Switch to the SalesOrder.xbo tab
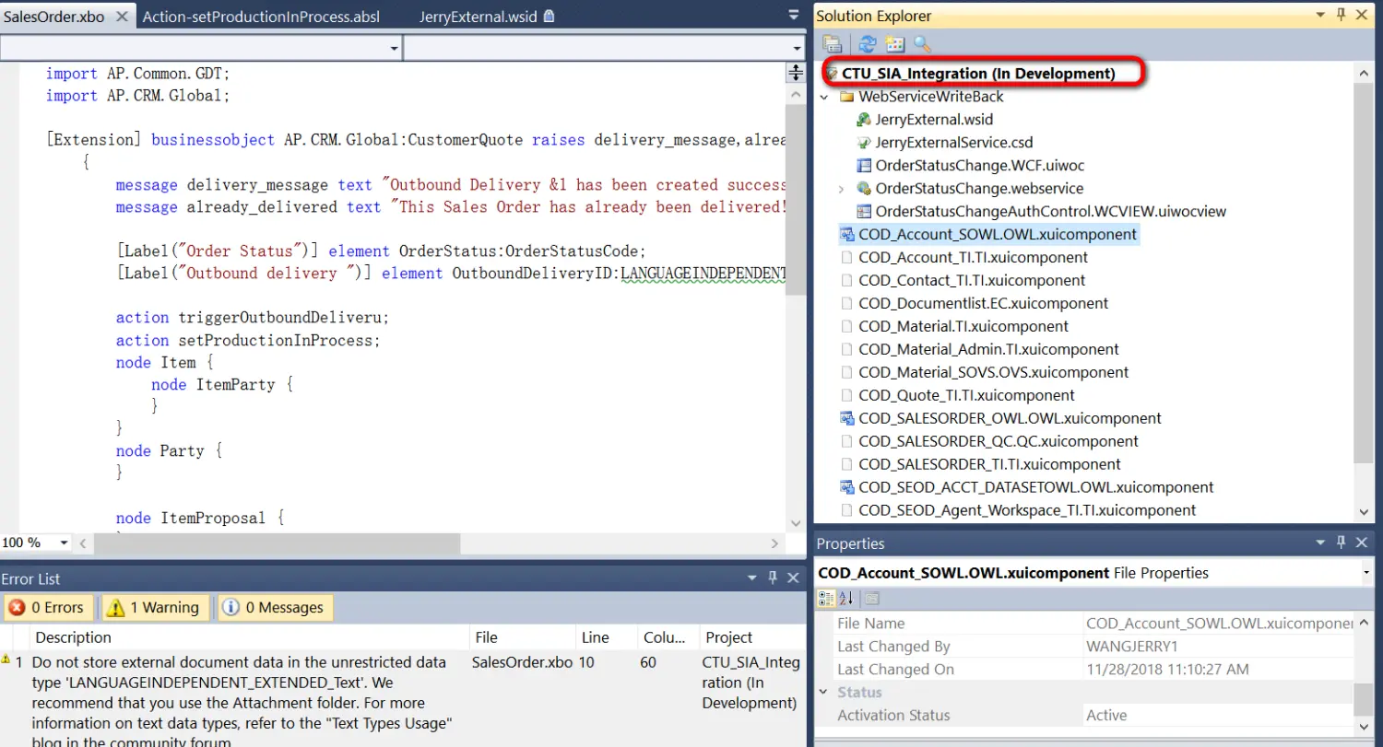Image resolution: width=1383 pixels, height=747 pixels. (x=55, y=17)
